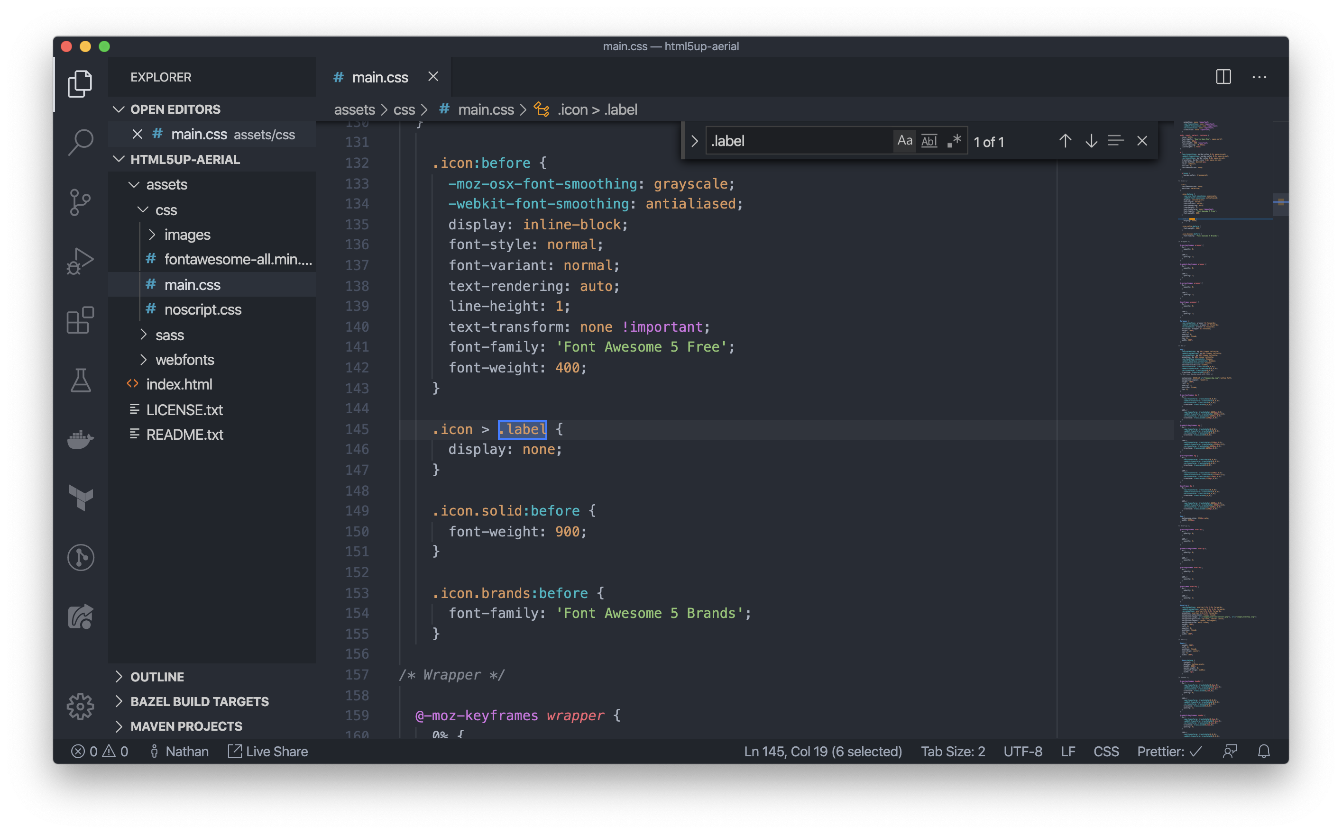The height and width of the screenshot is (834, 1342).
Task: Click the CSS language mode indicator
Action: [1106, 751]
